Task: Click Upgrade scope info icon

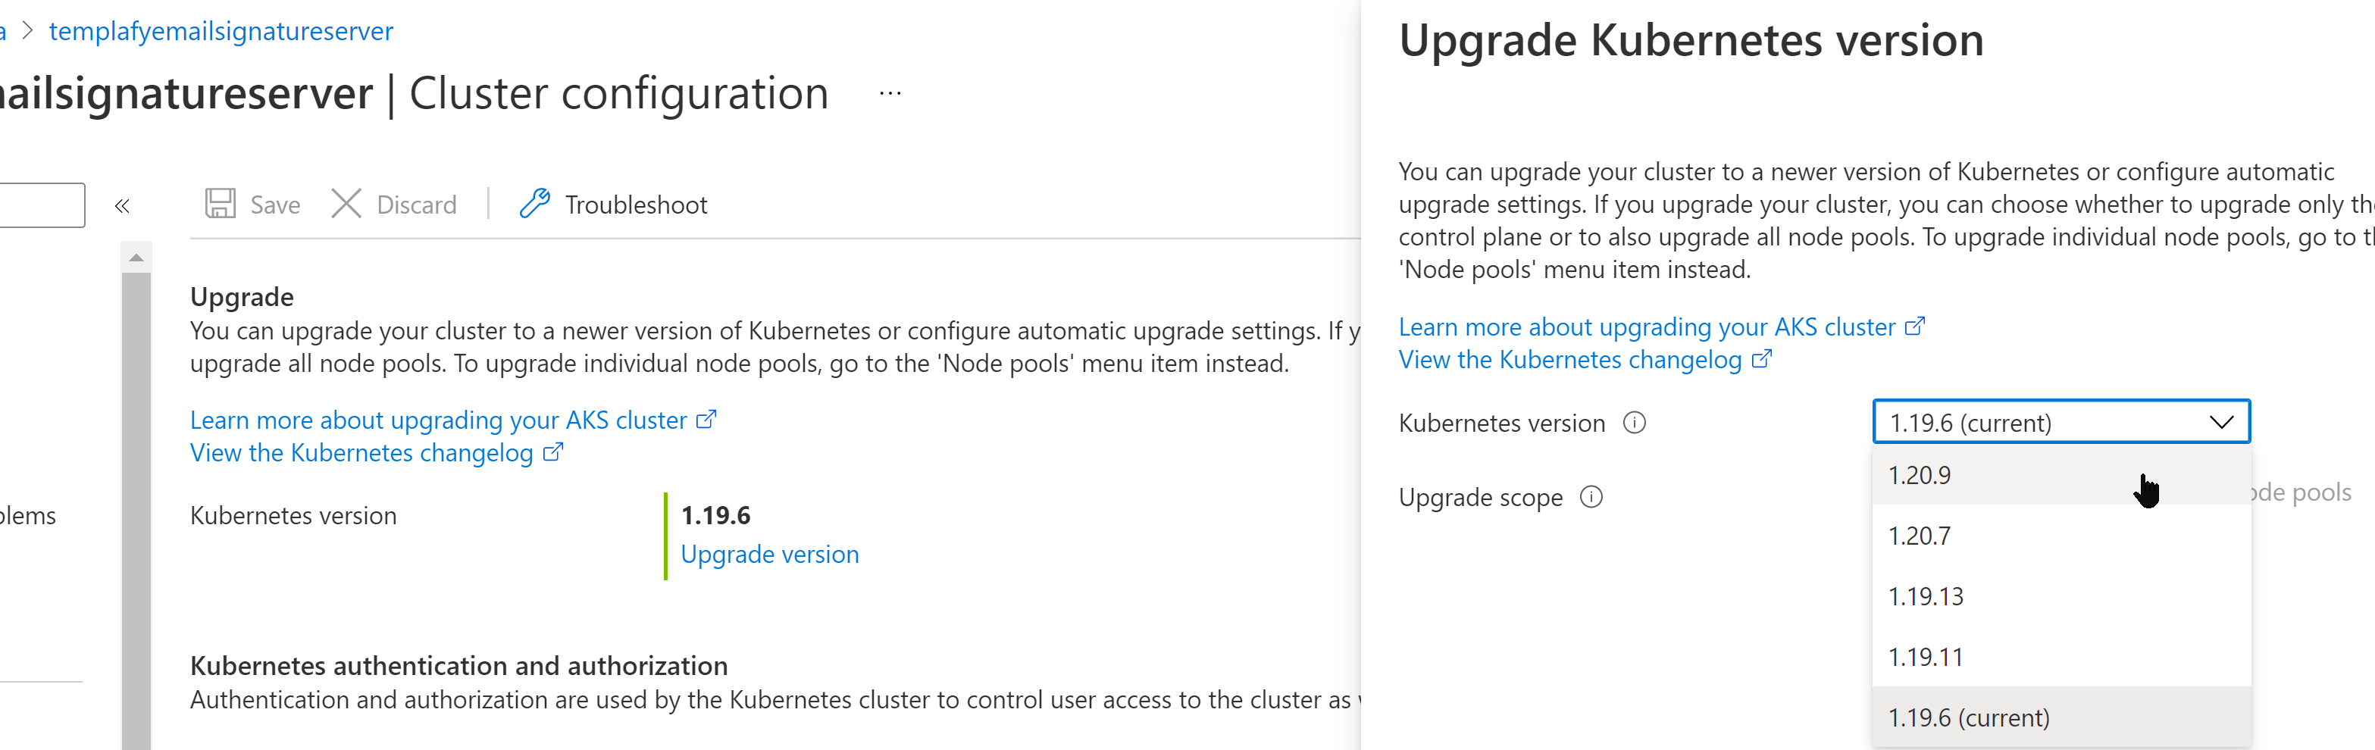Action: click(x=1591, y=498)
